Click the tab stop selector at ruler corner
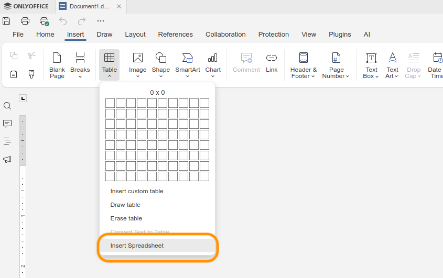This screenshot has width=443, height=278. [23, 98]
